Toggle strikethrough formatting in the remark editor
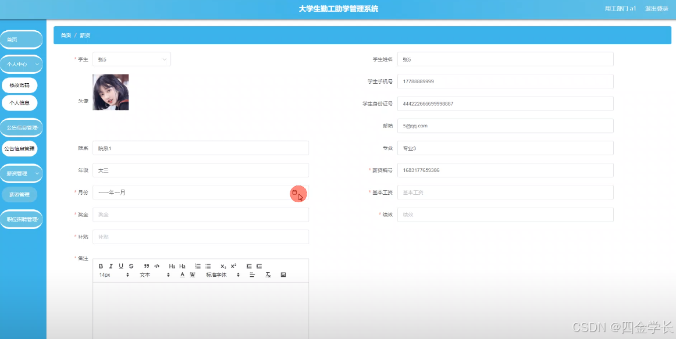 tap(131, 266)
